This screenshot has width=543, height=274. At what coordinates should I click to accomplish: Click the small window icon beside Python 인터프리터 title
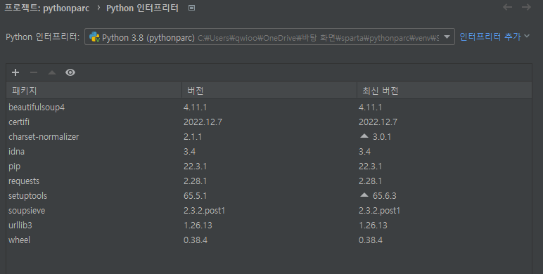(191, 8)
